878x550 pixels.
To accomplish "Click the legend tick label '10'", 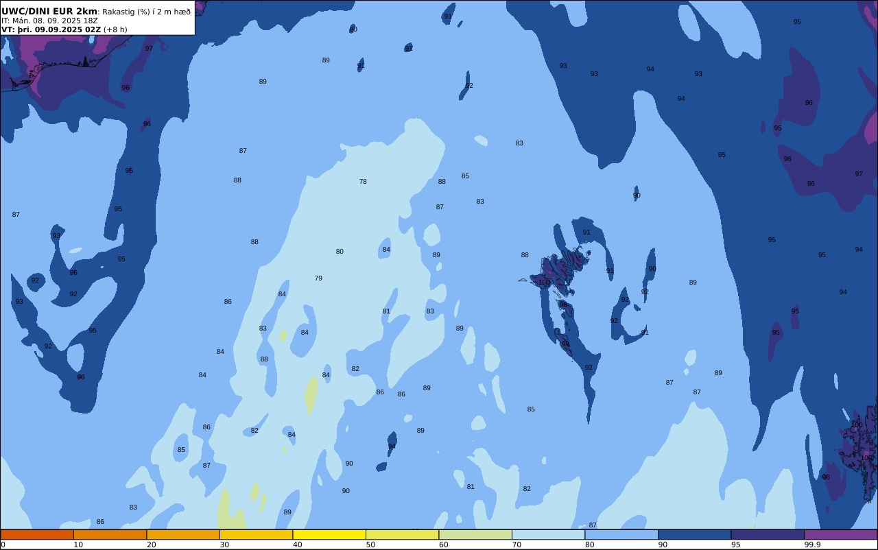I will click(78, 545).
